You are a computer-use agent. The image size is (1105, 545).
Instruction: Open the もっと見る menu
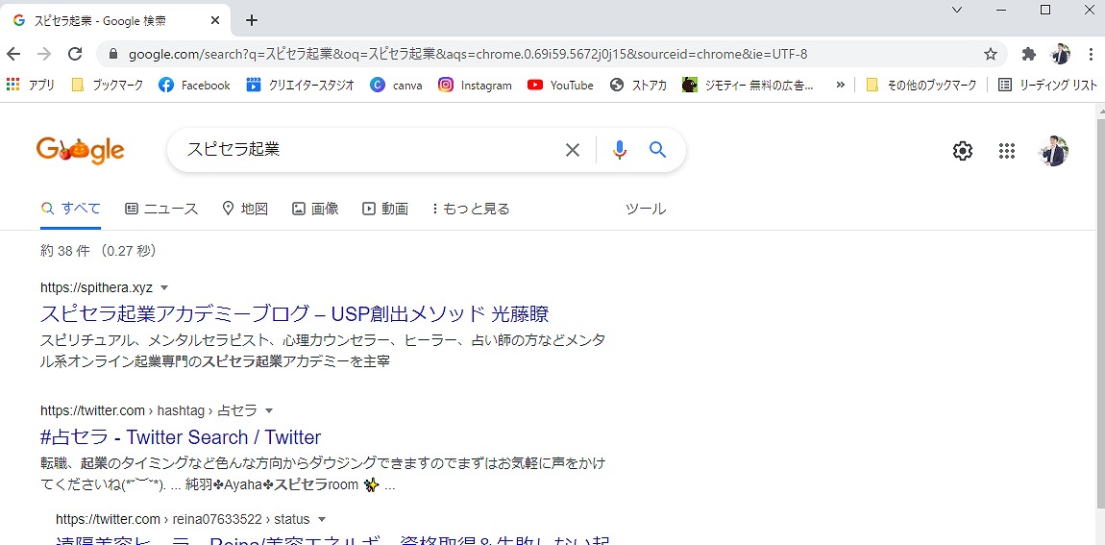(x=471, y=209)
